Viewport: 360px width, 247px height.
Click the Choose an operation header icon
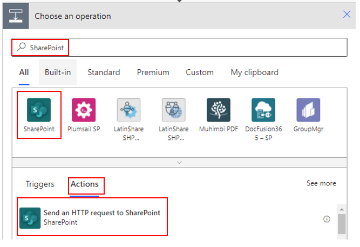coord(16,16)
